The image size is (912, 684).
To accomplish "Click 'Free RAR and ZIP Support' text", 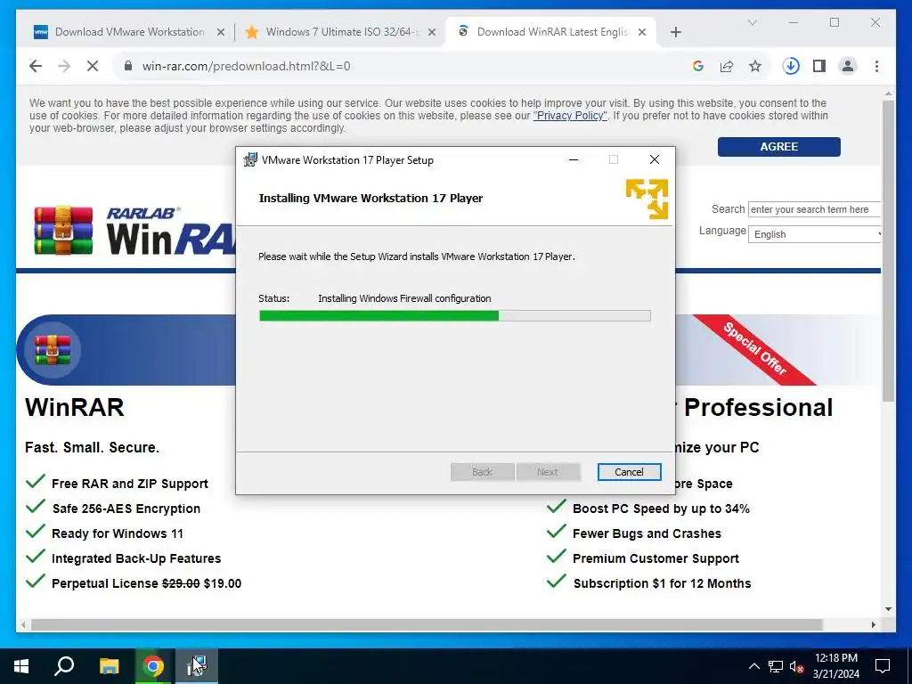I will point(130,484).
